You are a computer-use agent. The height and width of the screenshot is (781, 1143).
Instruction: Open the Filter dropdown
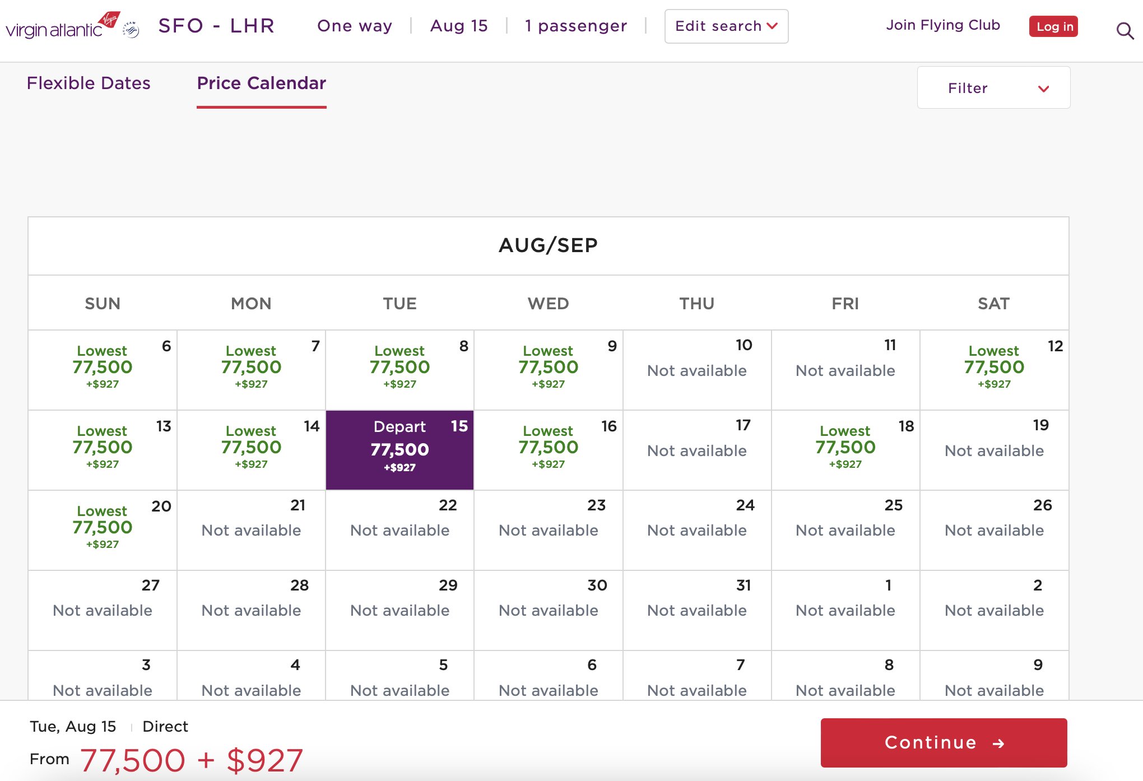[993, 88]
